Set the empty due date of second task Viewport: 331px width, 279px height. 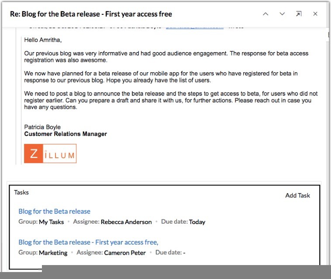[184, 253]
